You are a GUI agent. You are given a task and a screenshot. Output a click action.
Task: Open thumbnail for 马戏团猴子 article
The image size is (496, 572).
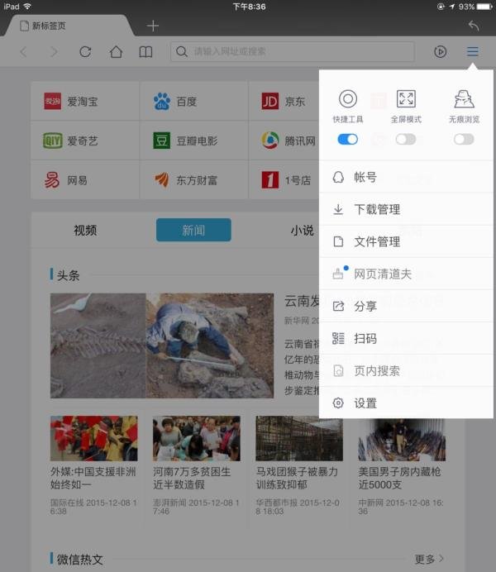(299, 438)
